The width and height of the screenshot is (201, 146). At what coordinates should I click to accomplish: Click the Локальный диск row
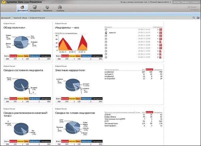point(133,123)
